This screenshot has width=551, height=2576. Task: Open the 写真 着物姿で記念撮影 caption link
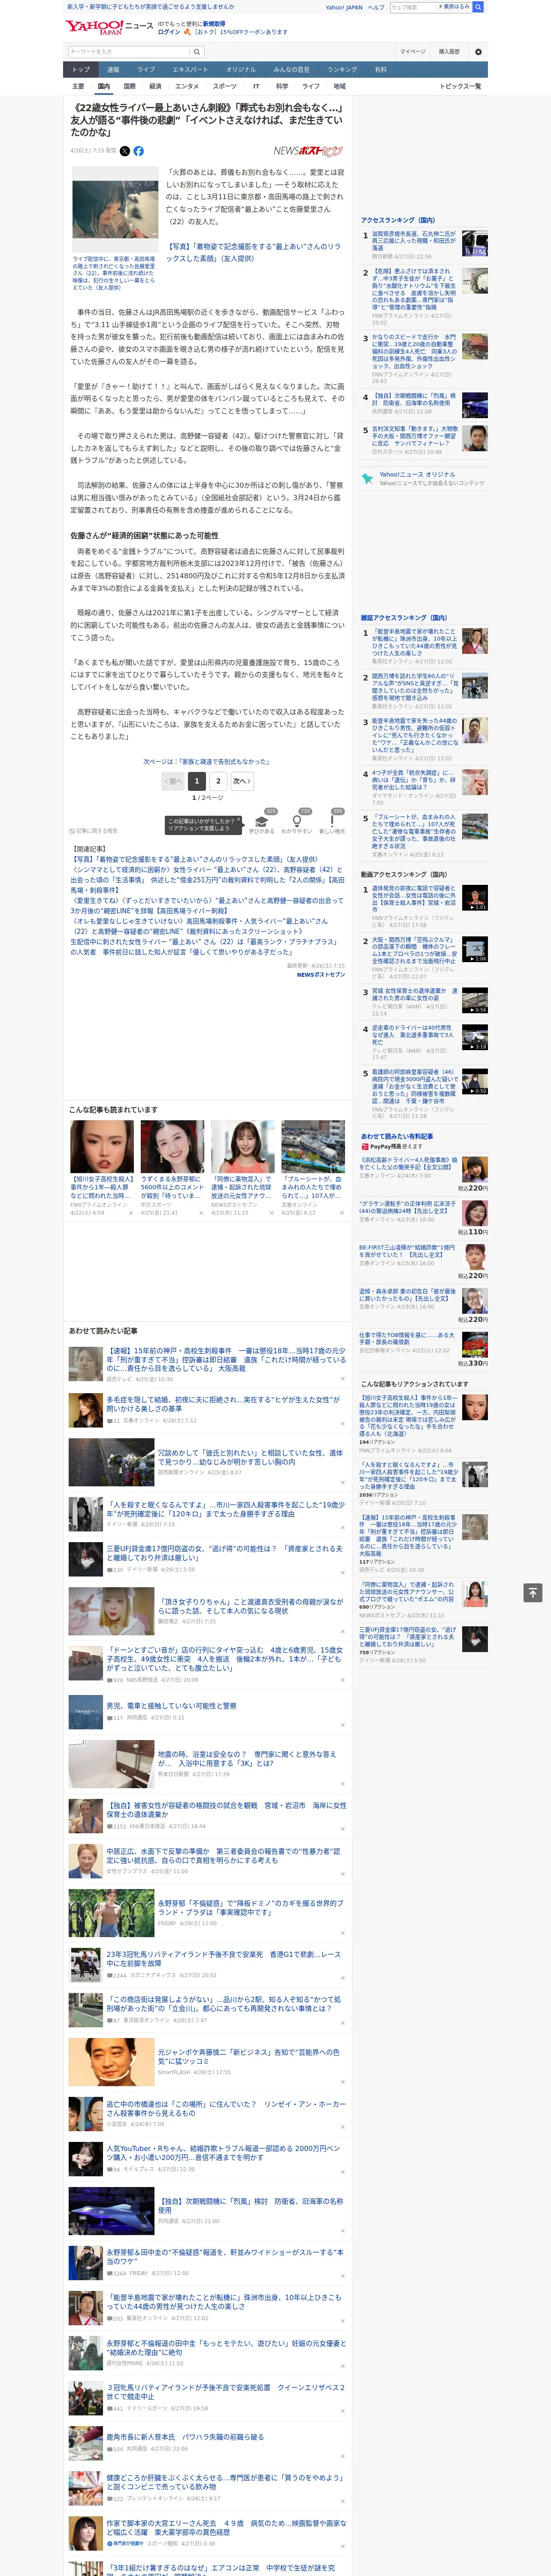click(x=253, y=252)
